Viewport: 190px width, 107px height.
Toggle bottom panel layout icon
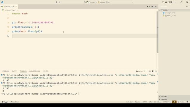point(166,2)
